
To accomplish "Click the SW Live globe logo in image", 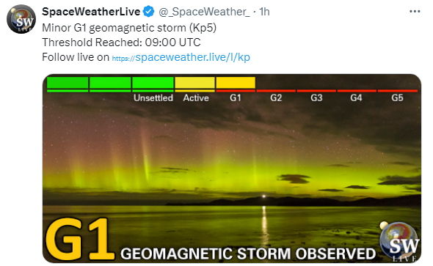I will [x=399, y=241].
